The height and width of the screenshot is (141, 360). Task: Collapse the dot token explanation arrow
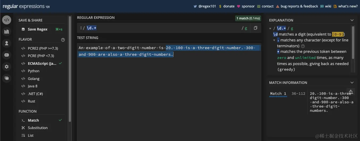(274, 40)
